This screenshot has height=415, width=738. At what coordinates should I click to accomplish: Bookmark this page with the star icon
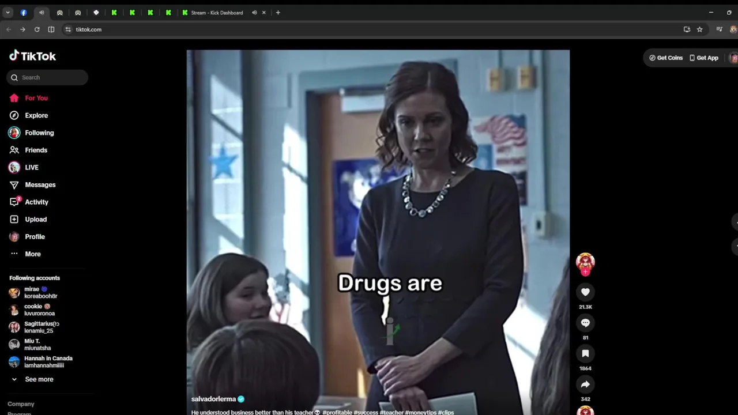point(699,29)
